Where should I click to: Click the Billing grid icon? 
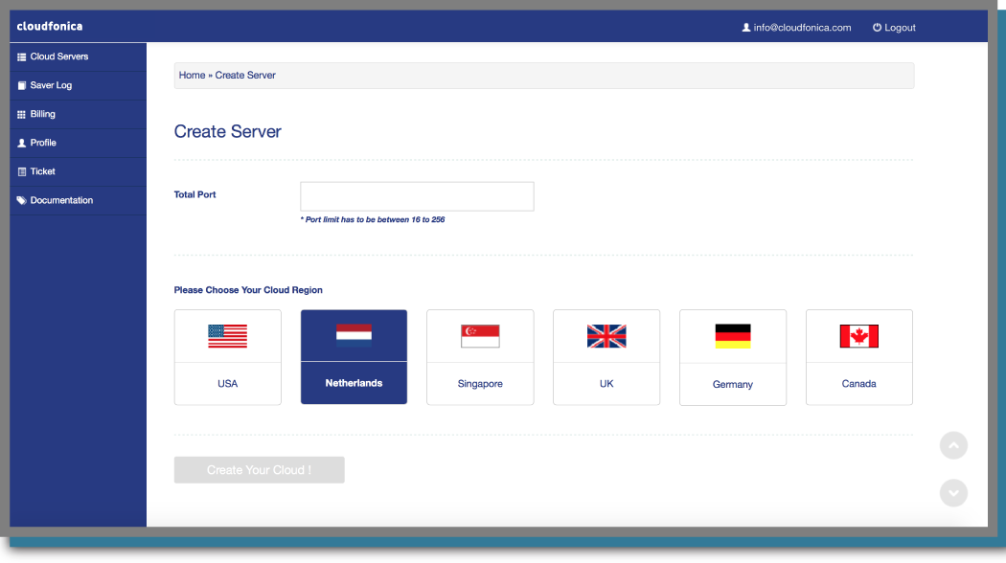pos(22,114)
